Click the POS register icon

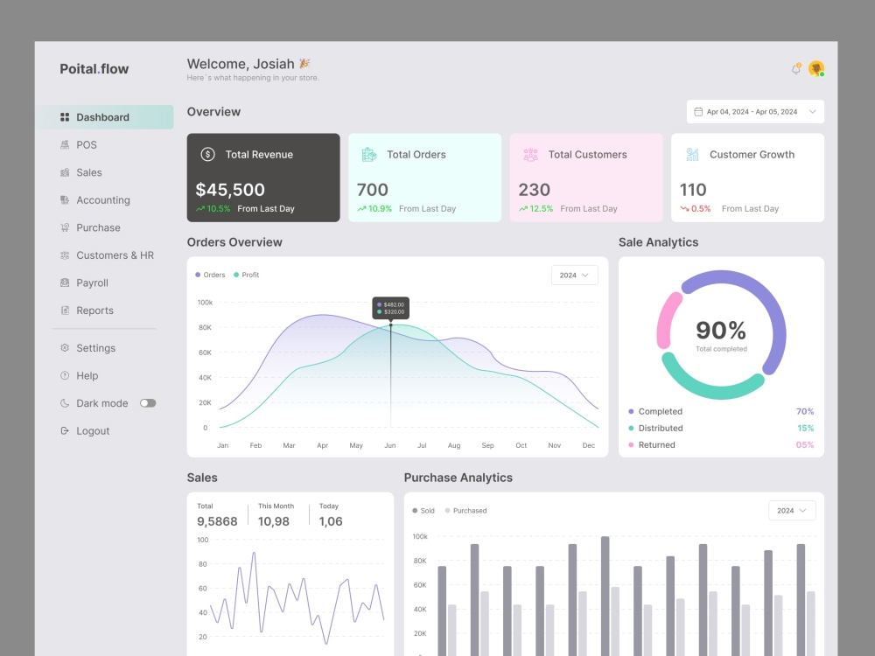pos(65,144)
